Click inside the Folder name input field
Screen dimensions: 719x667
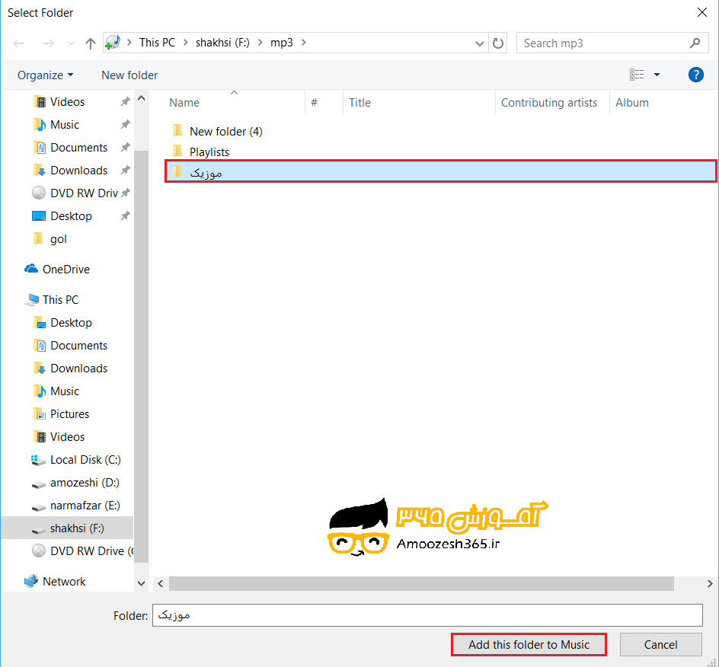pos(427,615)
